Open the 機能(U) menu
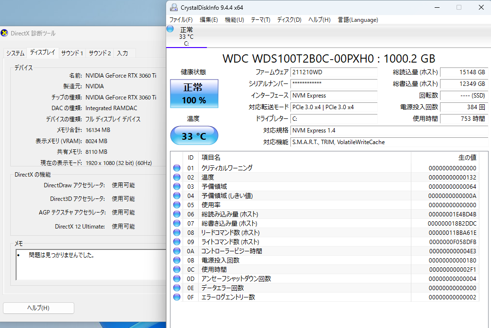Image resolution: width=491 pixels, height=328 pixels. point(234,20)
